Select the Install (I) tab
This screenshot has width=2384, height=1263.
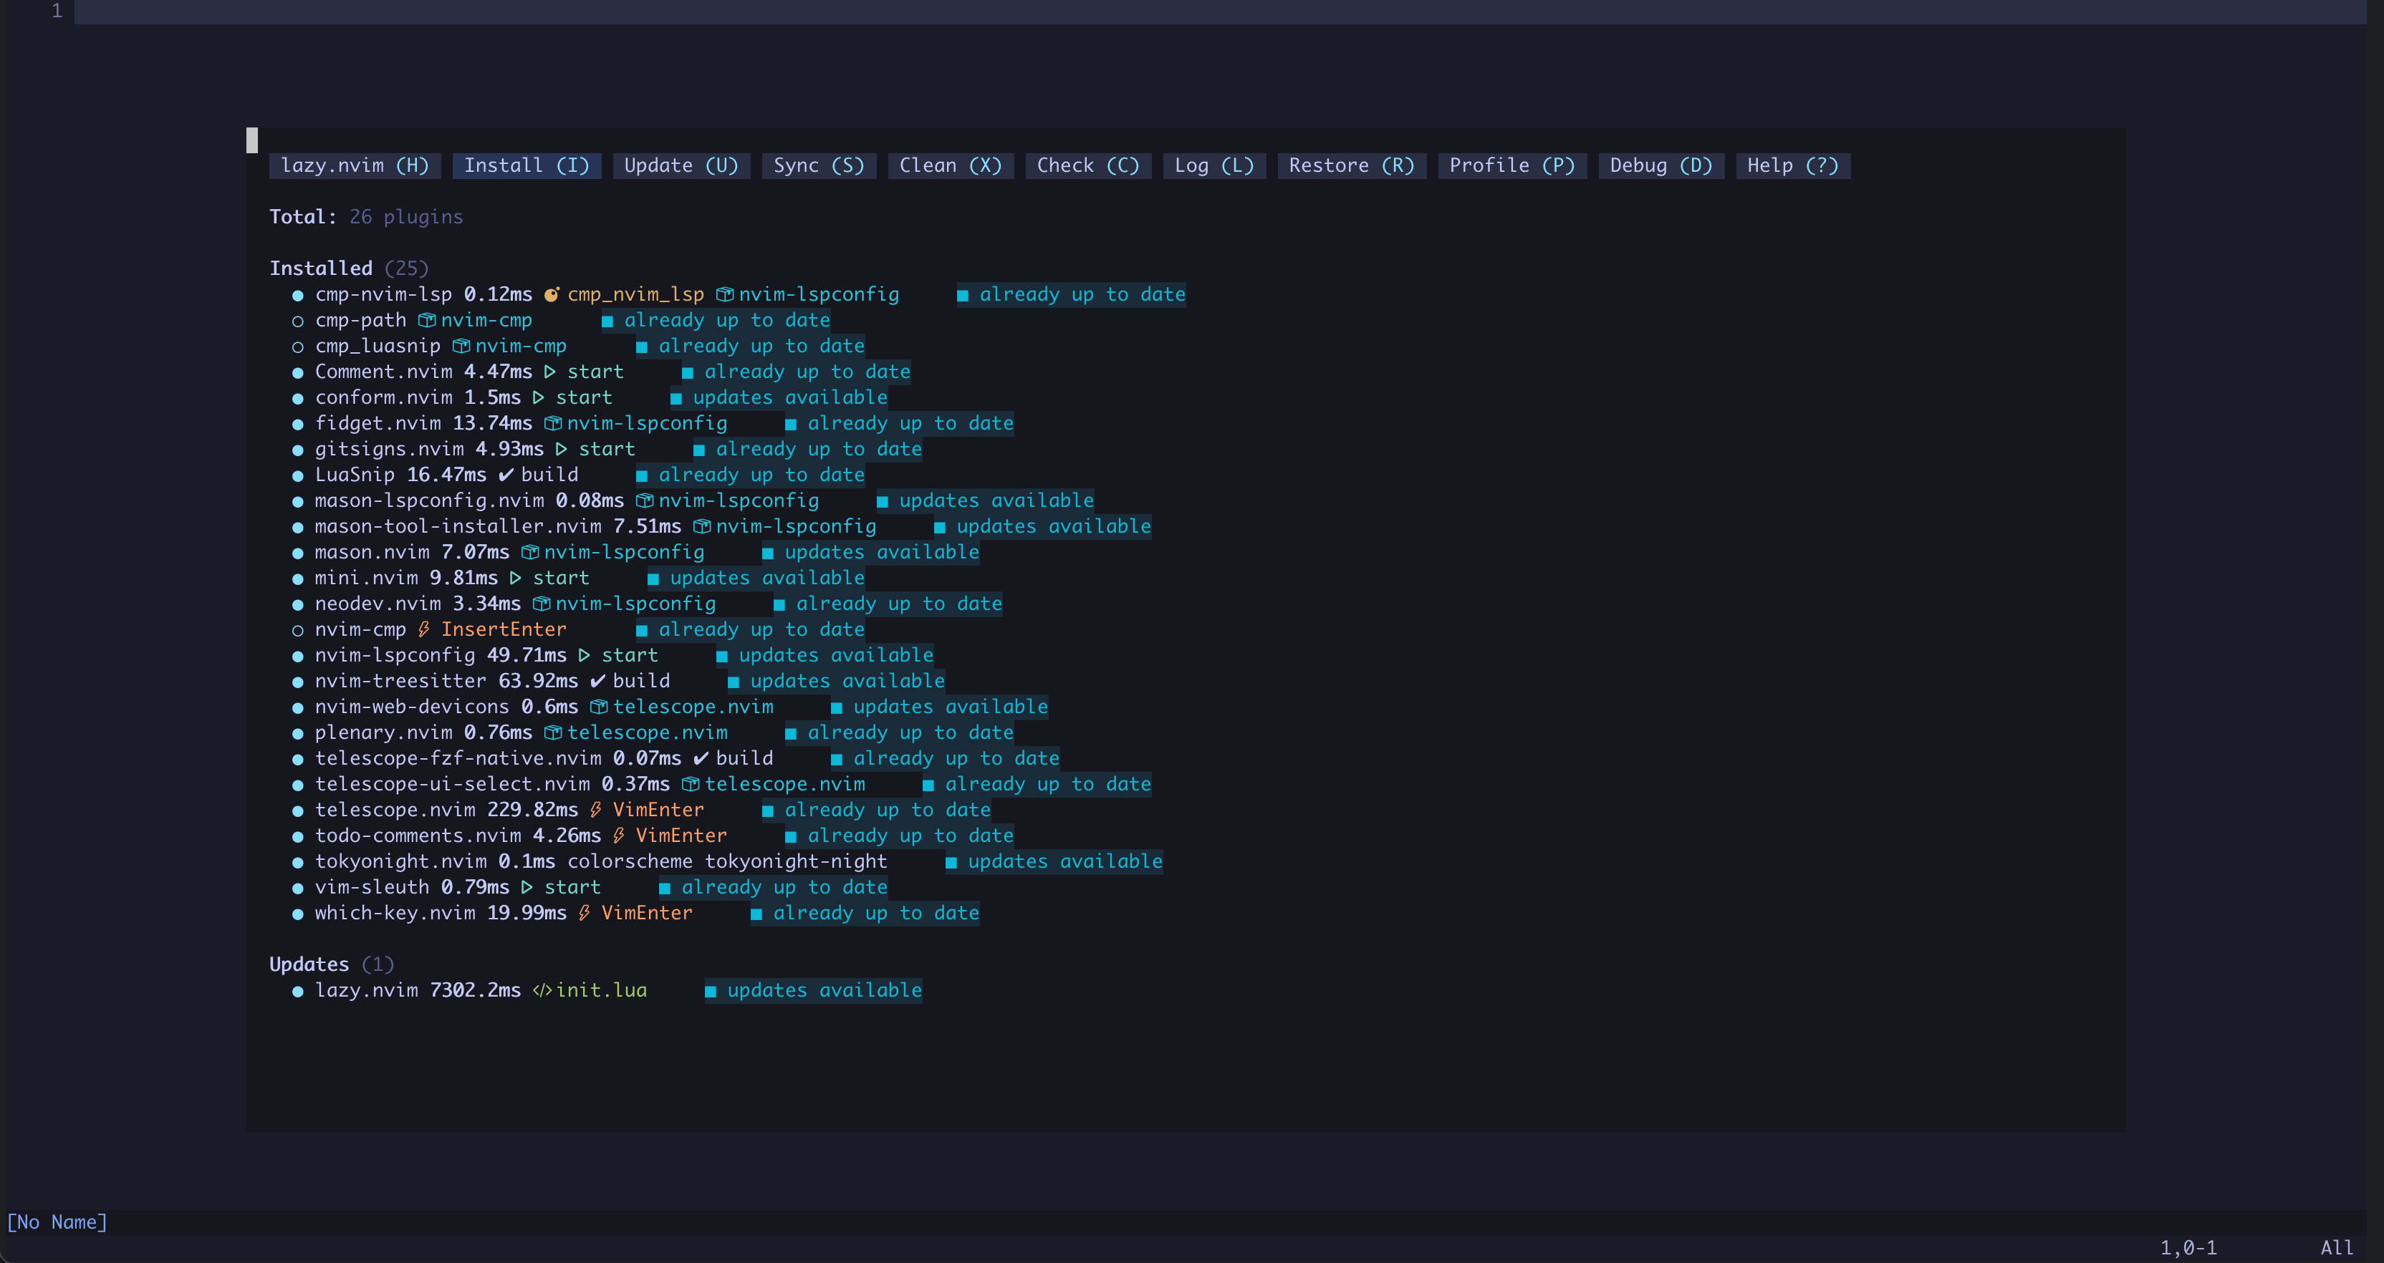coord(527,165)
